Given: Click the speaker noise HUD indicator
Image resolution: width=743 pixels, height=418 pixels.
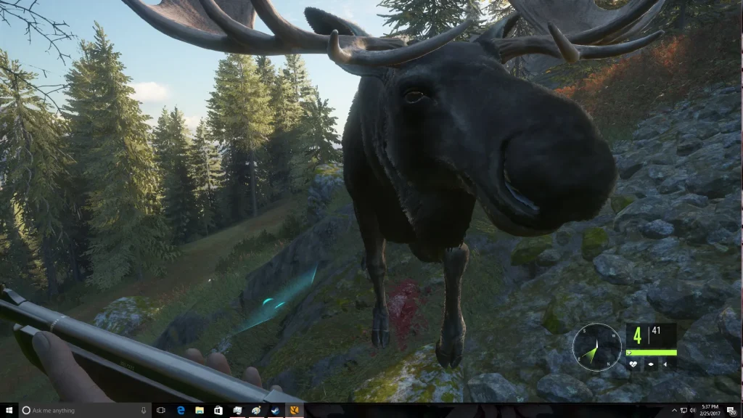Looking at the screenshot, I should click(665, 364).
